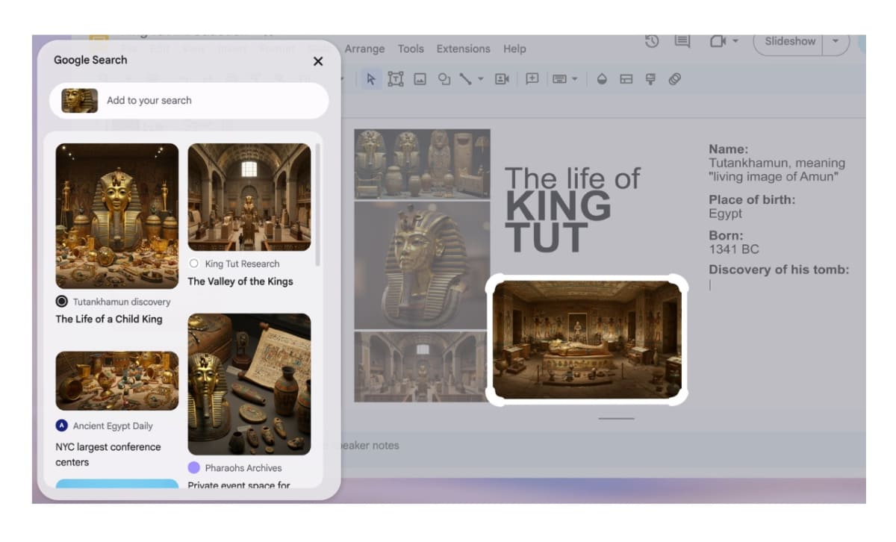Viewport: 896px width, 542px height.
Task: Open the Arrange menu
Action: pyautogui.click(x=364, y=49)
